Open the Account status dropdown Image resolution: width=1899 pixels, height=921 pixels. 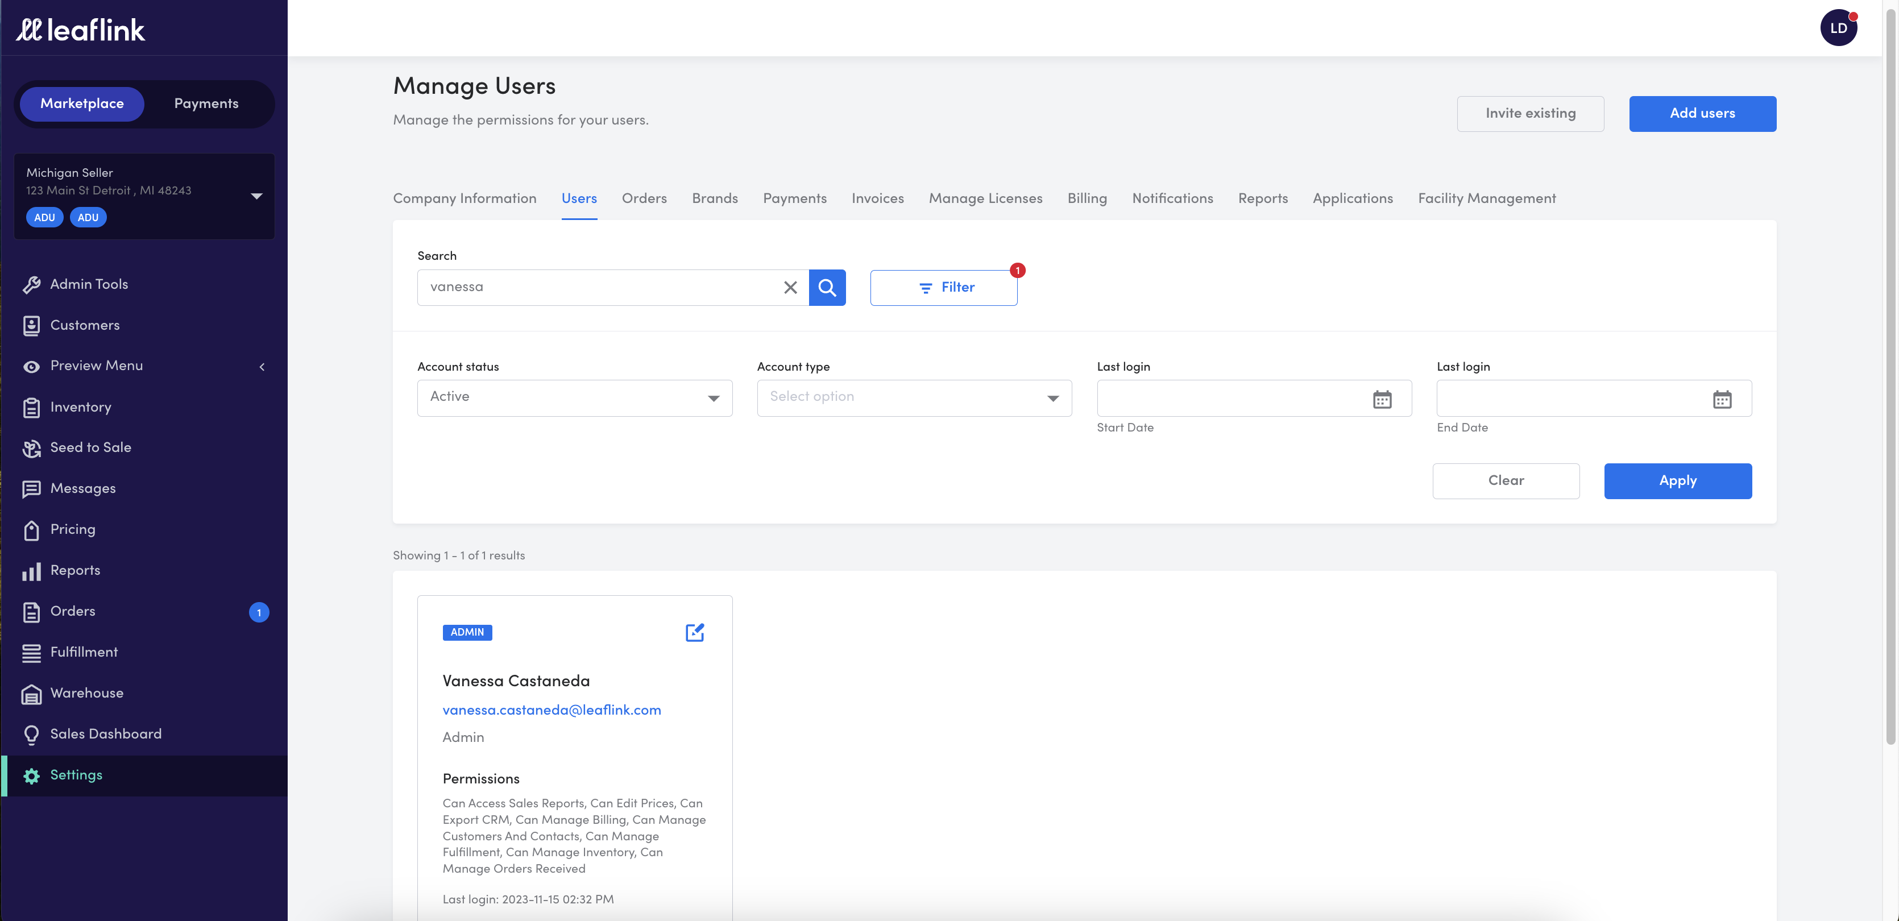tap(575, 398)
